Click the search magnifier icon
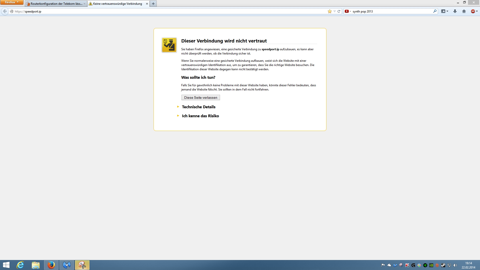Screen dimensions: 480x270 coord(435,11)
